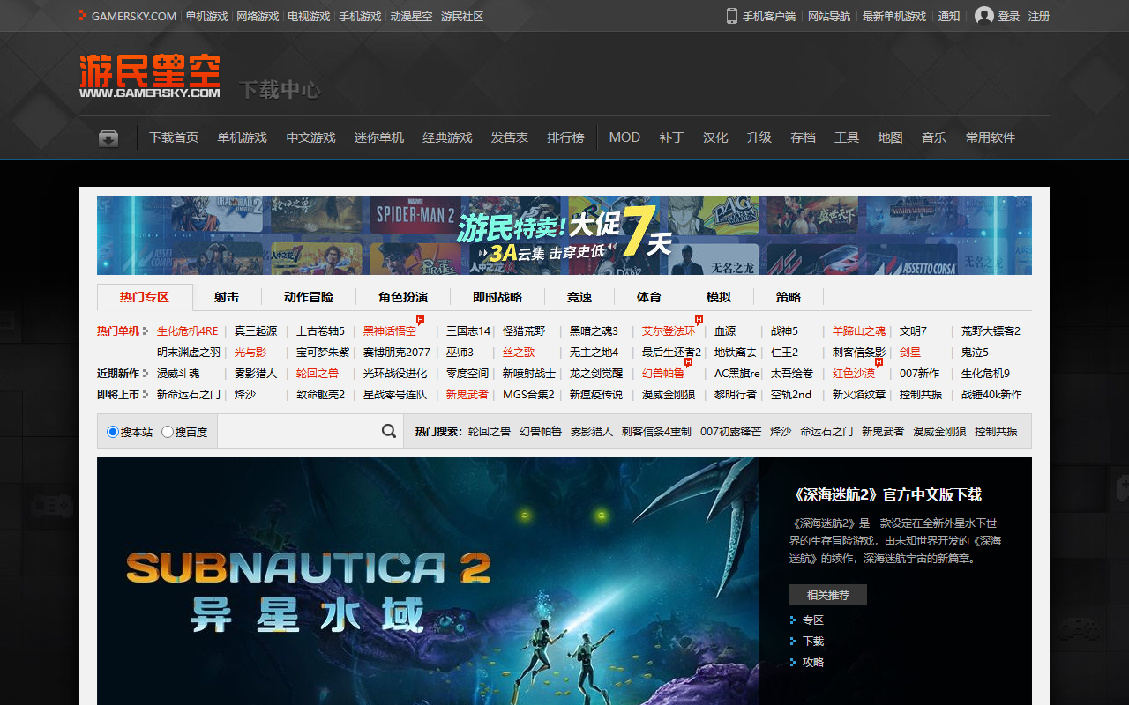Click the 注册 register link
The height and width of the screenshot is (705, 1129).
tap(1039, 17)
